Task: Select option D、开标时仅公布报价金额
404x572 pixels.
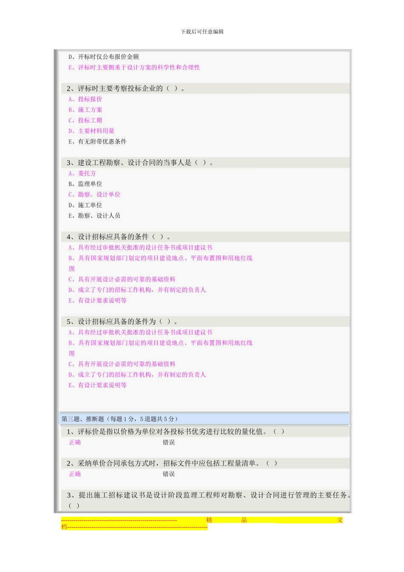Action: click(x=104, y=57)
